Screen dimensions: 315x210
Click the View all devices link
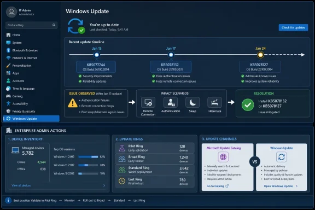(21, 185)
